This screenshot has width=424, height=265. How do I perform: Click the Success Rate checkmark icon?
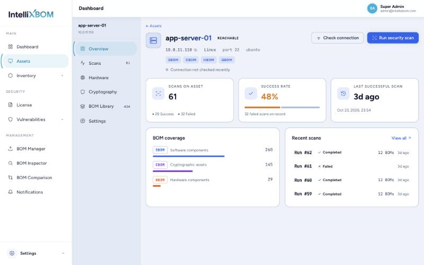(x=251, y=93)
